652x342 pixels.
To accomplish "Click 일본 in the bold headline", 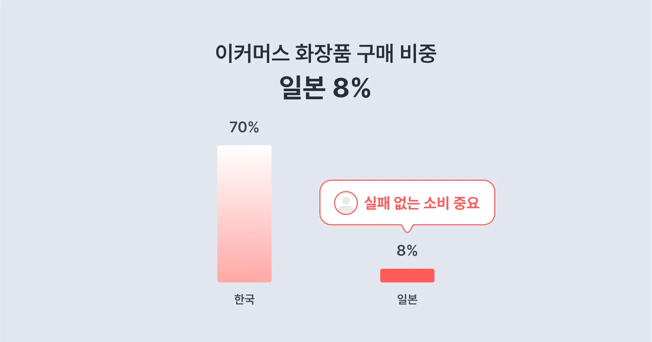I will [x=302, y=88].
